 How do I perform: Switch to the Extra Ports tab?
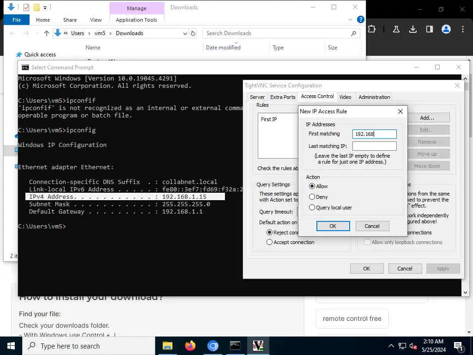coord(283,97)
